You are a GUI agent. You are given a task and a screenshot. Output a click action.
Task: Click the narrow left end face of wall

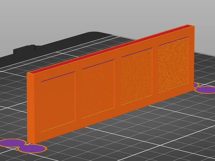pos(31,108)
